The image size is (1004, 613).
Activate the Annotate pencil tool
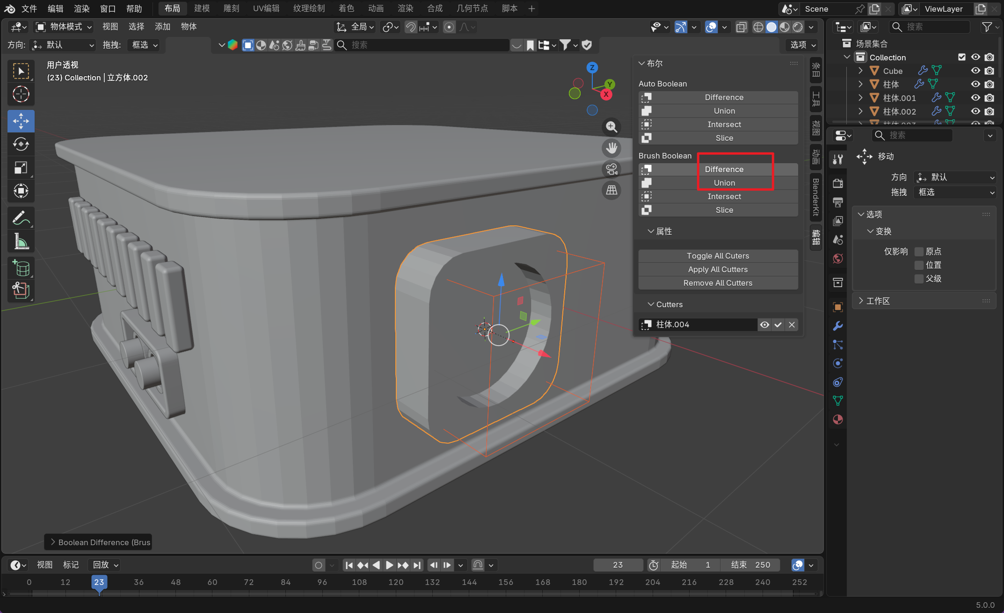pos(21,218)
